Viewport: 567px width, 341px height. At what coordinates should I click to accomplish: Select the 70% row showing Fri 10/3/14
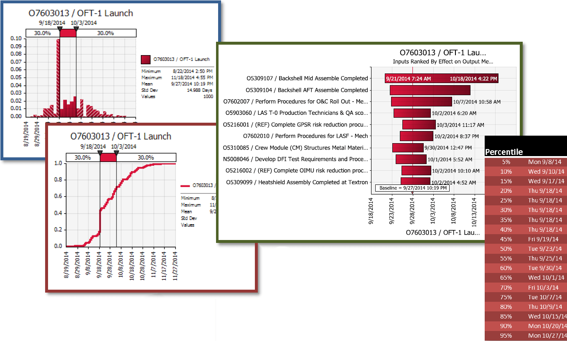pos(526,287)
